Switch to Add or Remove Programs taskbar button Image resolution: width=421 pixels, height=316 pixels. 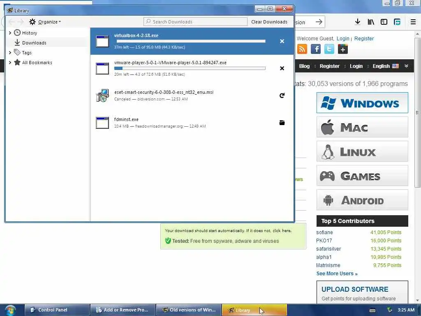[x=123, y=310]
